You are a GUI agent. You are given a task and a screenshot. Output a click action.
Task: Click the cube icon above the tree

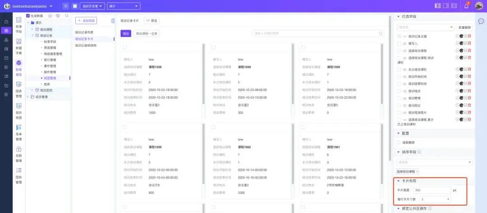[x=58, y=15]
